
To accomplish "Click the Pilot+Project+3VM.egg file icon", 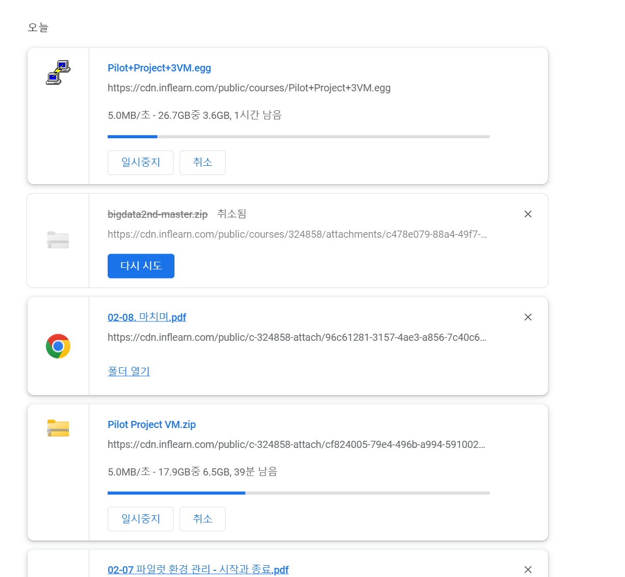I will coord(58,72).
